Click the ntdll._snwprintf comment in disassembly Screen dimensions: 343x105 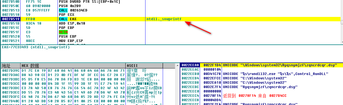(x=164, y=19)
